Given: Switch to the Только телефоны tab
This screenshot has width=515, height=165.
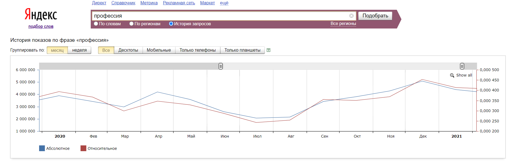Looking at the screenshot, I should [198, 50].
